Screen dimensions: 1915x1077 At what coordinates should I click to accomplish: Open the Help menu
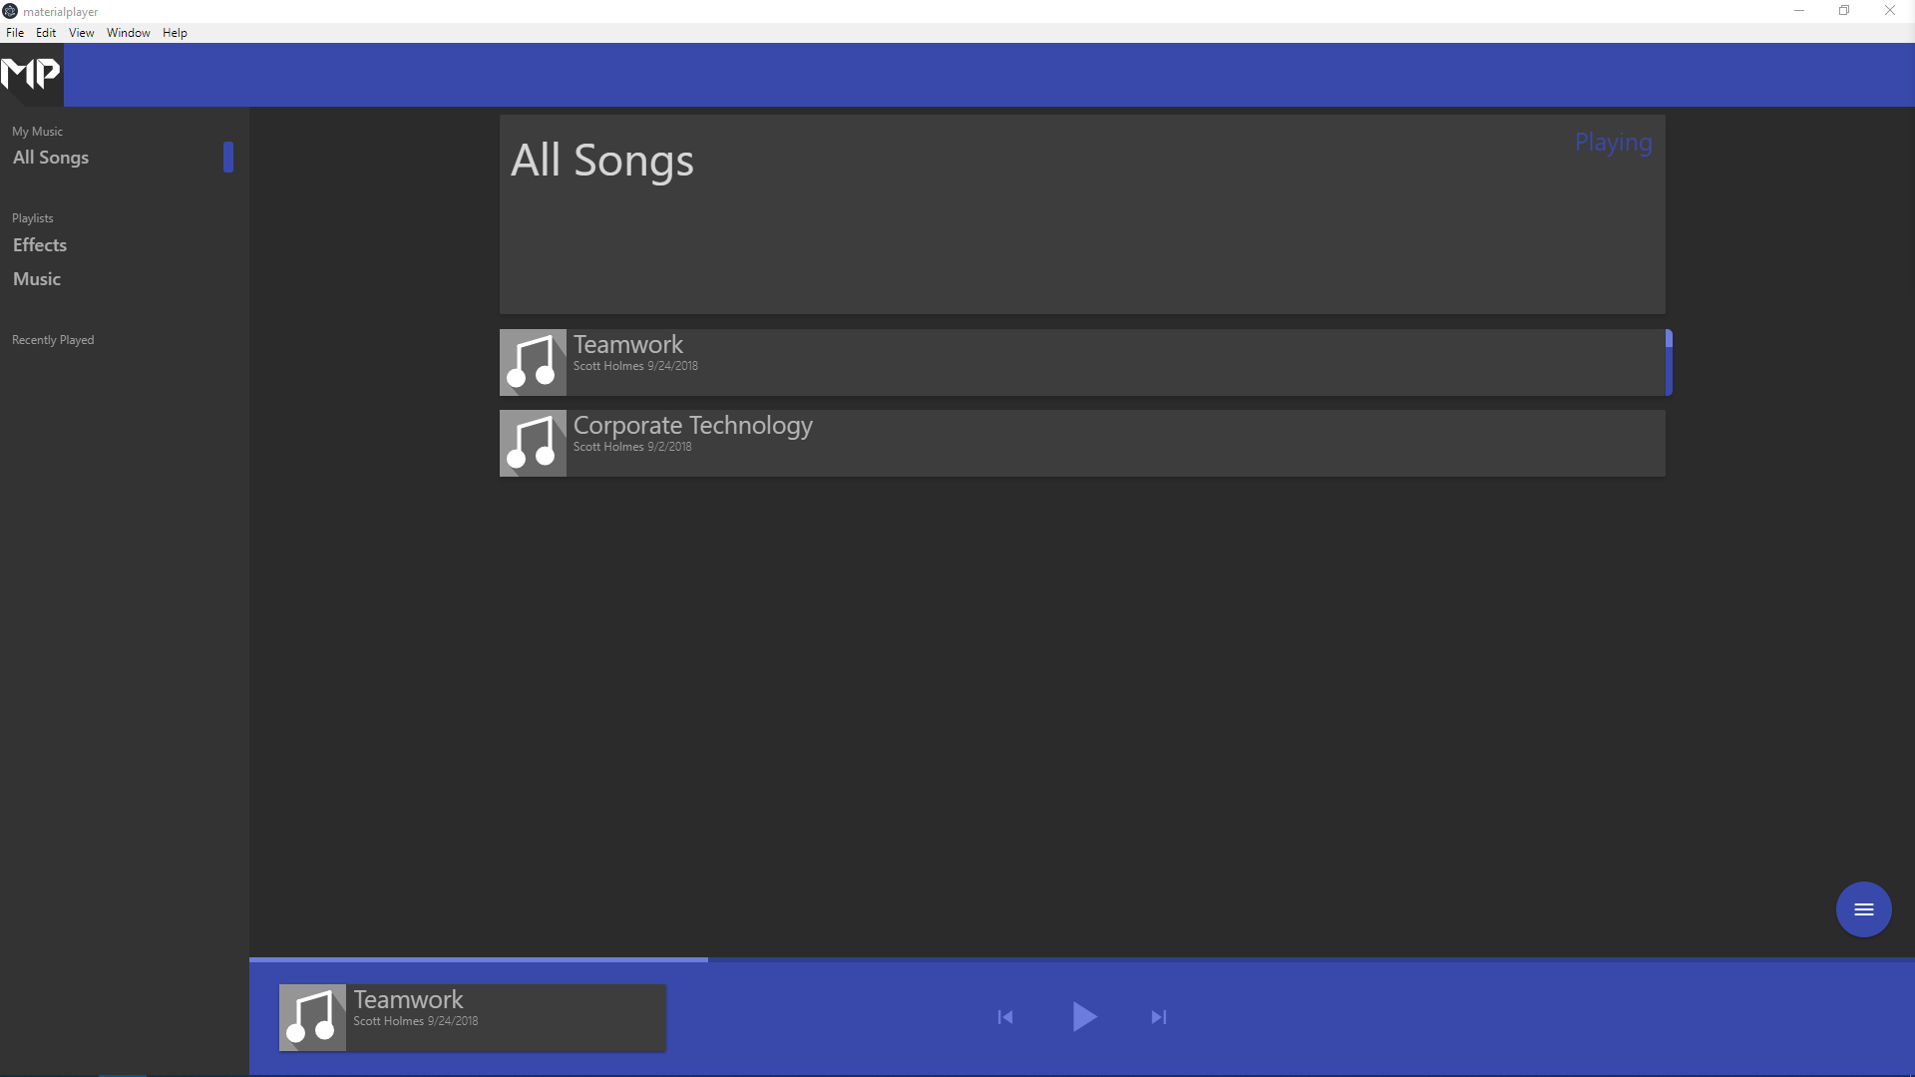click(175, 33)
